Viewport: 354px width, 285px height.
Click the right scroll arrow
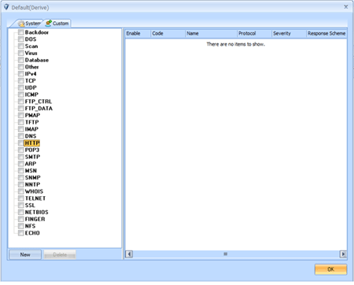tap(343, 254)
